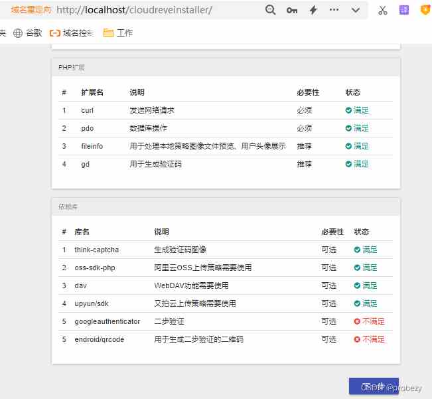The height and width of the screenshot is (399, 432).
Task: Click the 库名 column header
Action: 82,232
